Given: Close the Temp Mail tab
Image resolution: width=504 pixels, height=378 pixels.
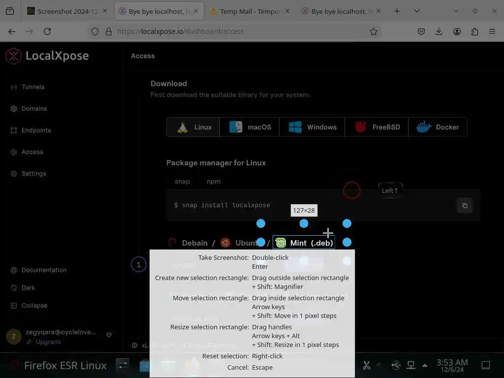Looking at the screenshot, I should (x=287, y=11).
